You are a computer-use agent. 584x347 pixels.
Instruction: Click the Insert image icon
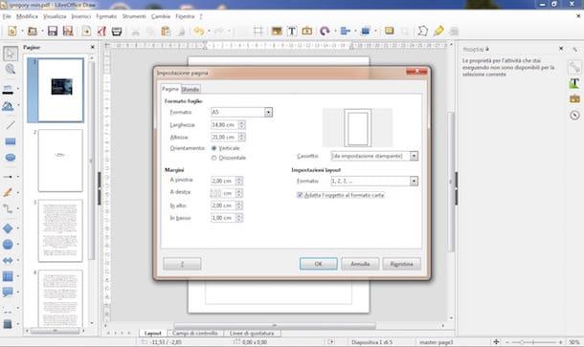[x=277, y=31]
